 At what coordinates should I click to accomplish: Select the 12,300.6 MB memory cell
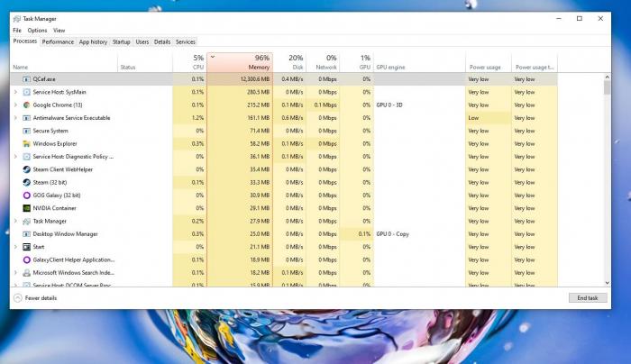click(x=240, y=79)
